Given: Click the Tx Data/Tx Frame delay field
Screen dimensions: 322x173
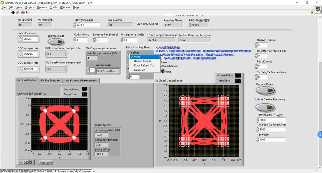Looking at the screenshot, I should [263, 77].
